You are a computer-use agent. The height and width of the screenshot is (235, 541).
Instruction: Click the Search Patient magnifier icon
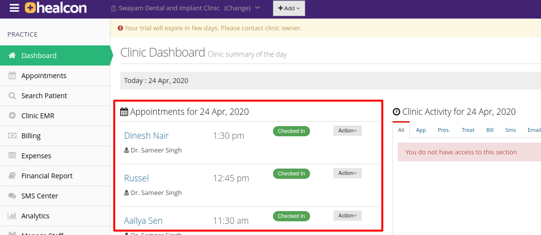12,96
